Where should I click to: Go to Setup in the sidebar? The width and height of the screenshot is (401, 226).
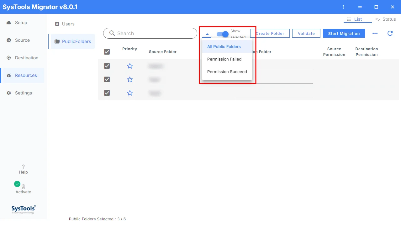[22, 23]
